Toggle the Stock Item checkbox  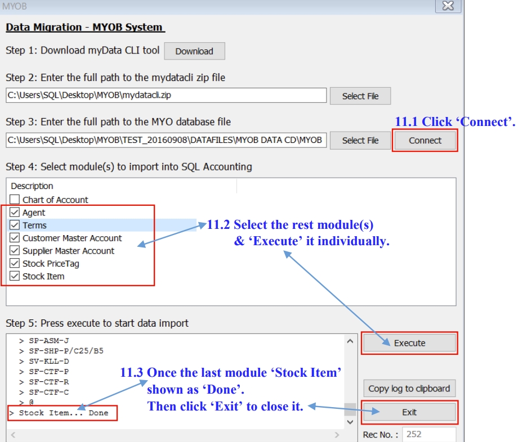15,276
